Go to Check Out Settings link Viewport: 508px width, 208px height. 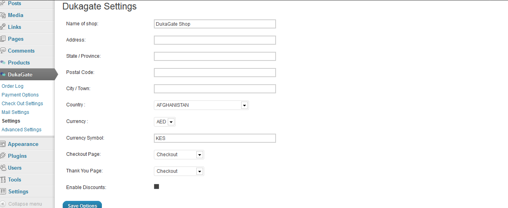[22, 104]
